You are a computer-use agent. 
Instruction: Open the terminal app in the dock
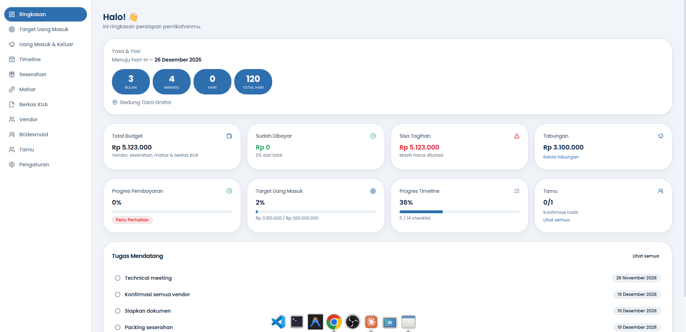tap(297, 322)
